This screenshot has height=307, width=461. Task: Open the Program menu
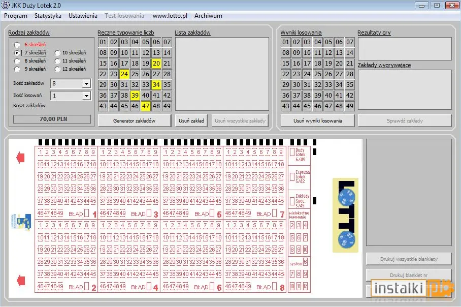16,16
